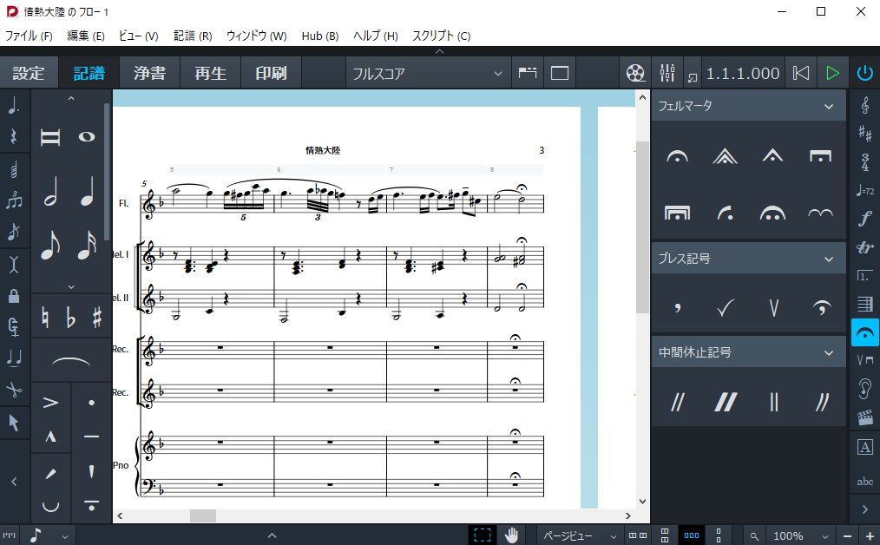Image resolution: width=880 pixels, height=545 pixels.
Task: Open the Bars and Barlines panel
Action: click(865, 305)
